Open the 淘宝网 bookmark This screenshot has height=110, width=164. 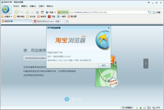pos(42,16)
